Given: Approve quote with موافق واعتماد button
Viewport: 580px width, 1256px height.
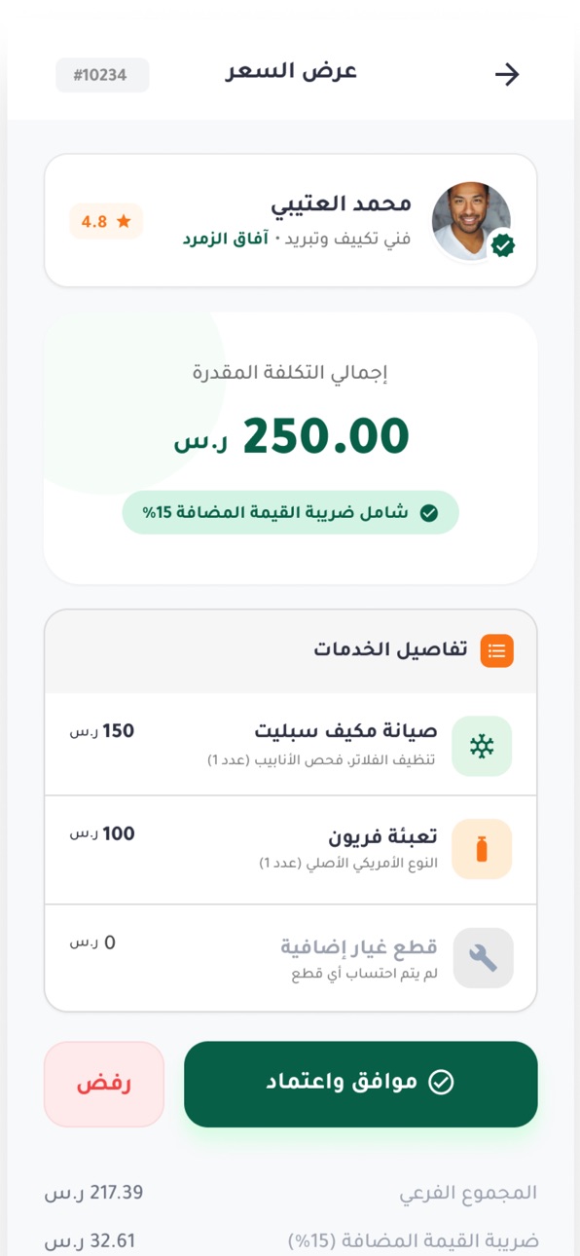Looking at the screenshot, I should pyautogui.click(x=361, y=1084).
